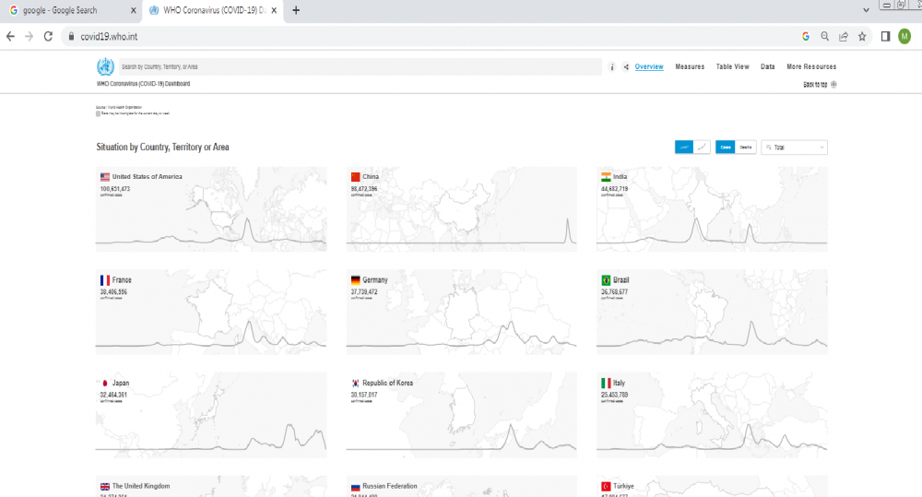The width and height of the screenshot is (922, 497).
Task: Switch to the google - Google Search tab
Action: pos(65,10)
